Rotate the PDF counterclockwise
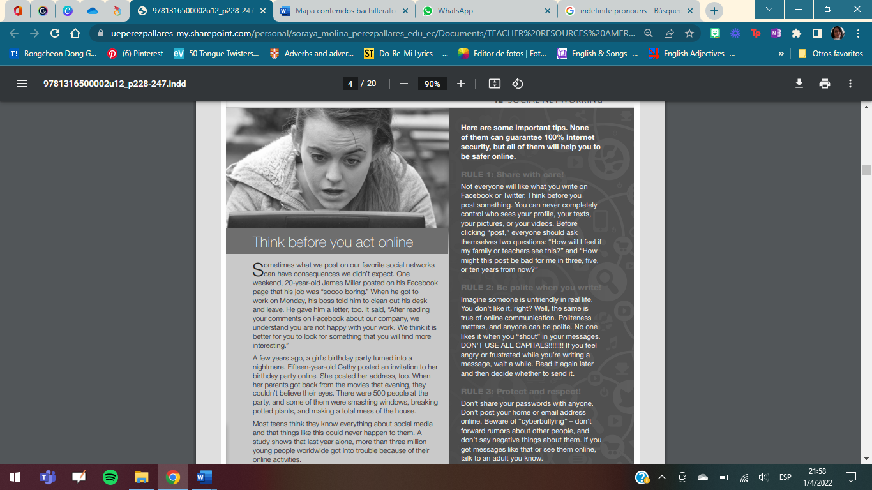Screen dimensions: 872x490 [x=517, y=83]
